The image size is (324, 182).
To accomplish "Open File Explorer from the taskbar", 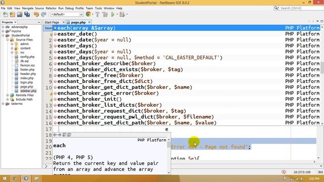I will [x=37, y=178].
